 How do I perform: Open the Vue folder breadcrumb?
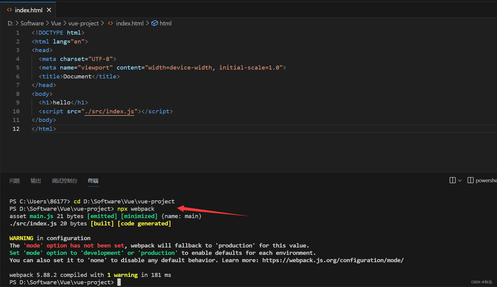(x=56, y=23)
